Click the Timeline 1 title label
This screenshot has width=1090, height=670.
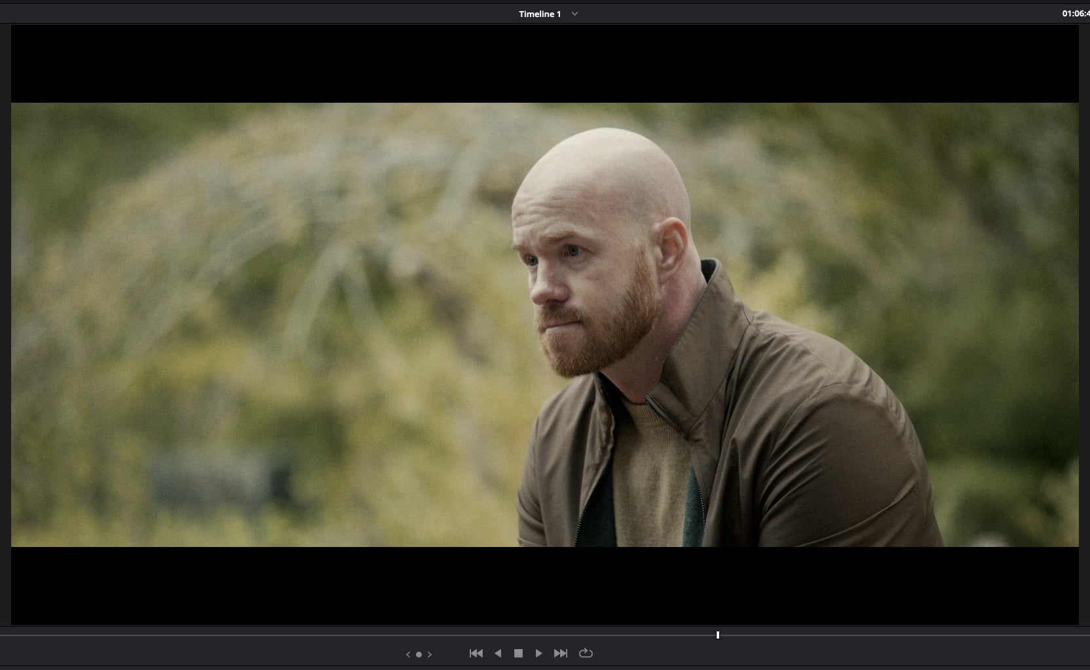(540, 14)
